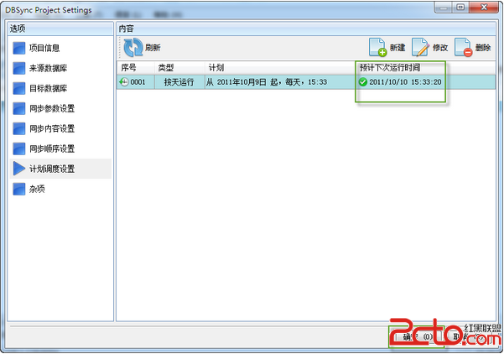Open the 同步参数设置 option
The height and width of the screenshot is (354, 504).
pyautogui.click(x=52, y=108)
